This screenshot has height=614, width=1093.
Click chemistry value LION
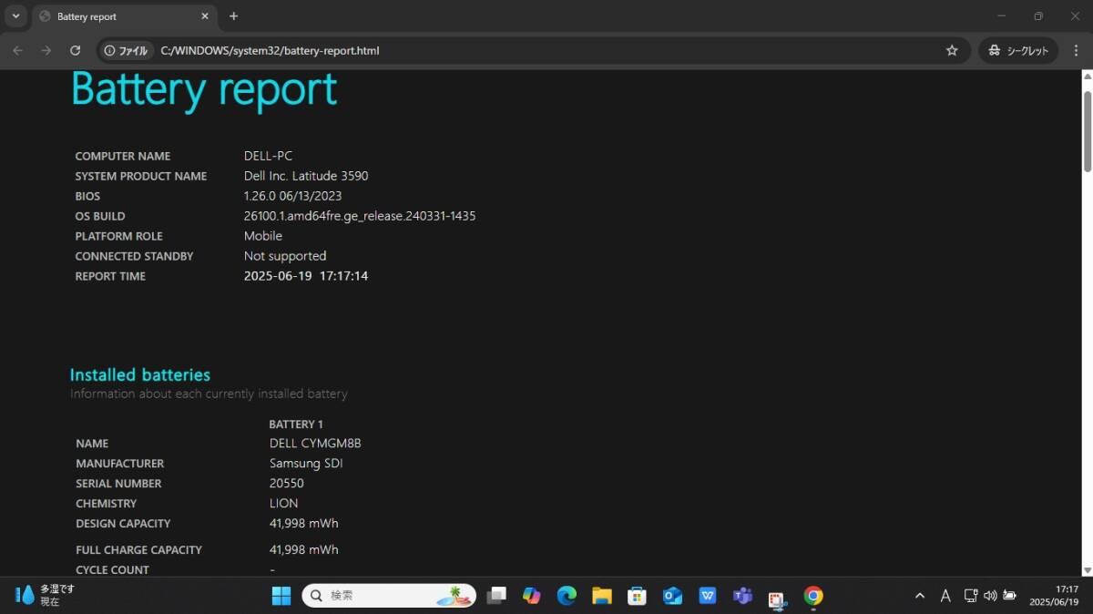pyautogui.click(x=284, y=504)
